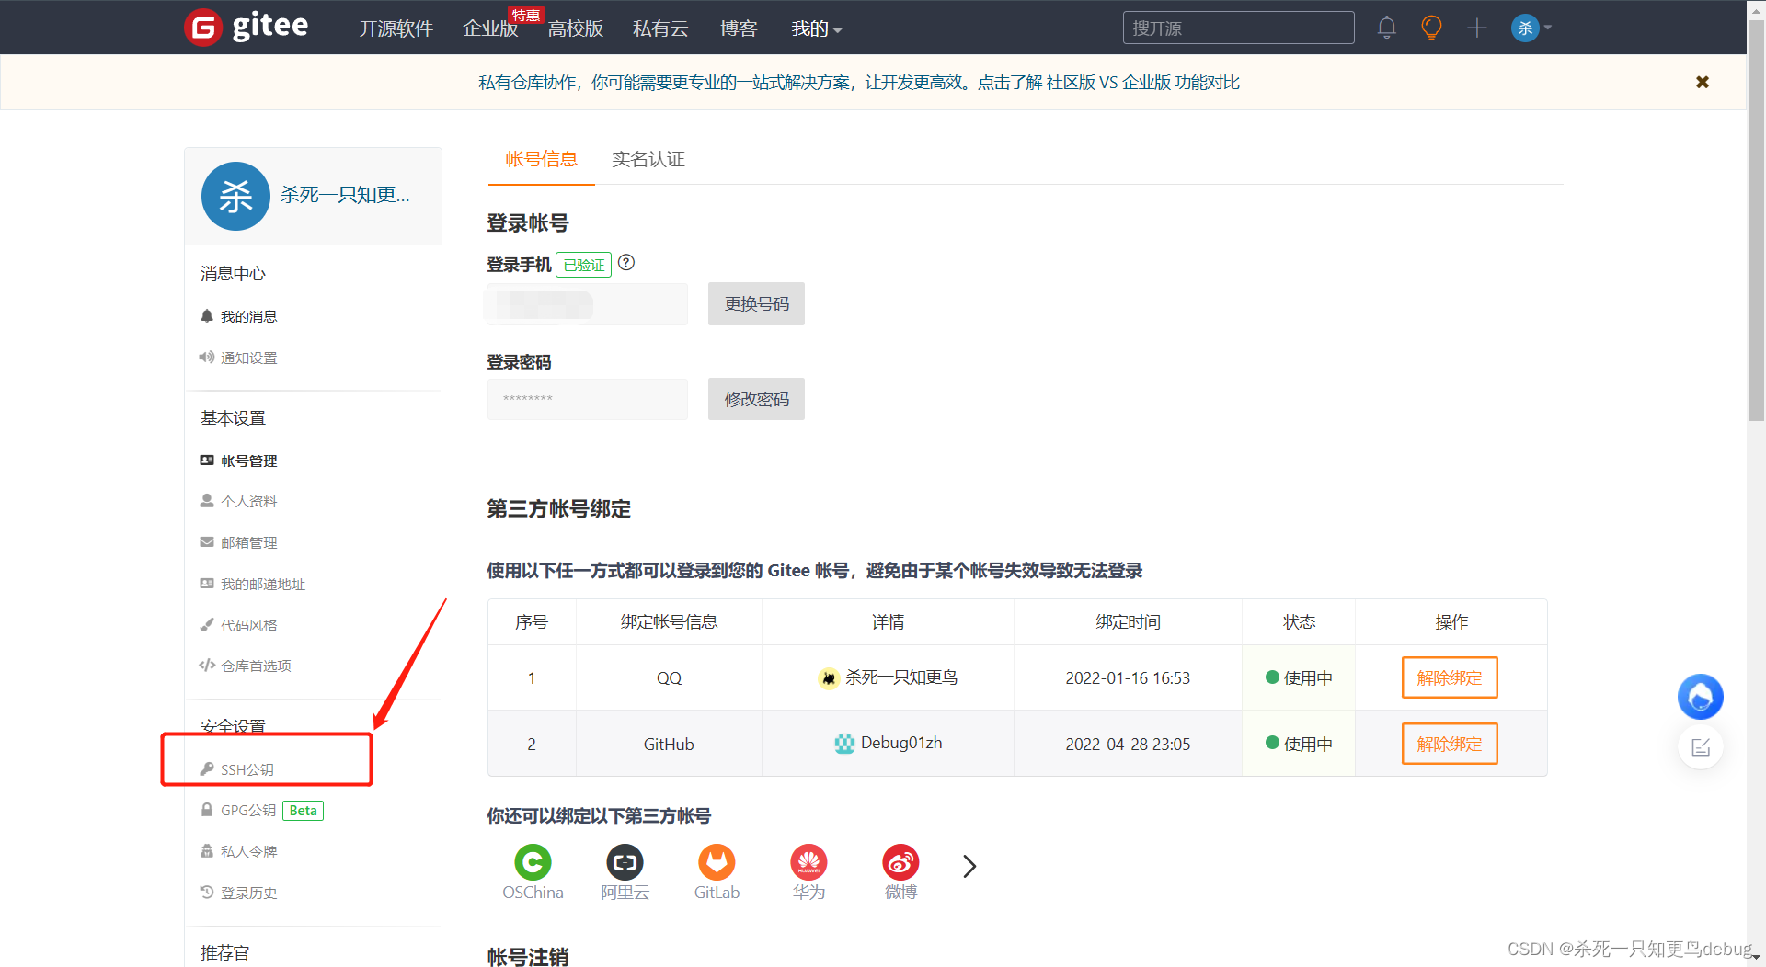1766x967 pixels.
Task: Switch to the 帐号信息 tab
Action: coord(541,159)
